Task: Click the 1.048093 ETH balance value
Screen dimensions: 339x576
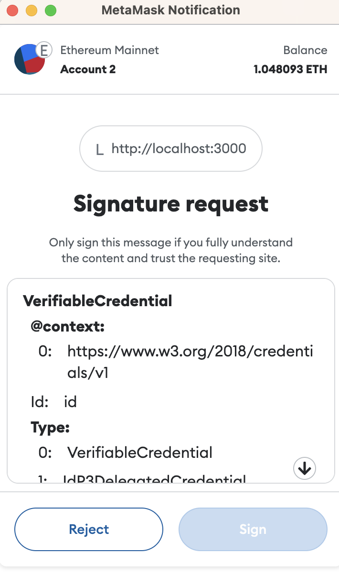Action: coord(290,69)
